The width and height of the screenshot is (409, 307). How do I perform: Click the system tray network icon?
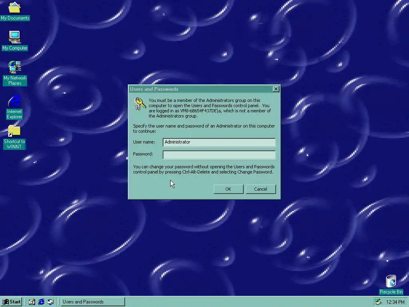tap(378, 302)
